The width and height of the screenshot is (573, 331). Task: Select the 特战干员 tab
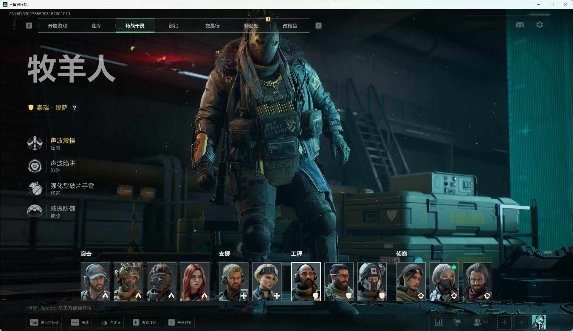[x=135, y=26]
